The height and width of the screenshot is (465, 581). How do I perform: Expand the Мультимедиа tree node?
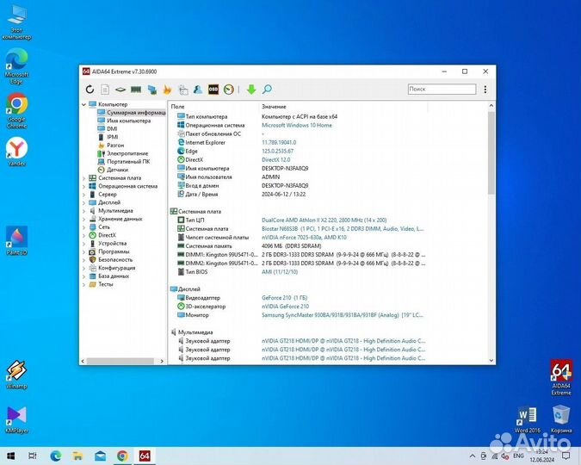pos(84,210)
